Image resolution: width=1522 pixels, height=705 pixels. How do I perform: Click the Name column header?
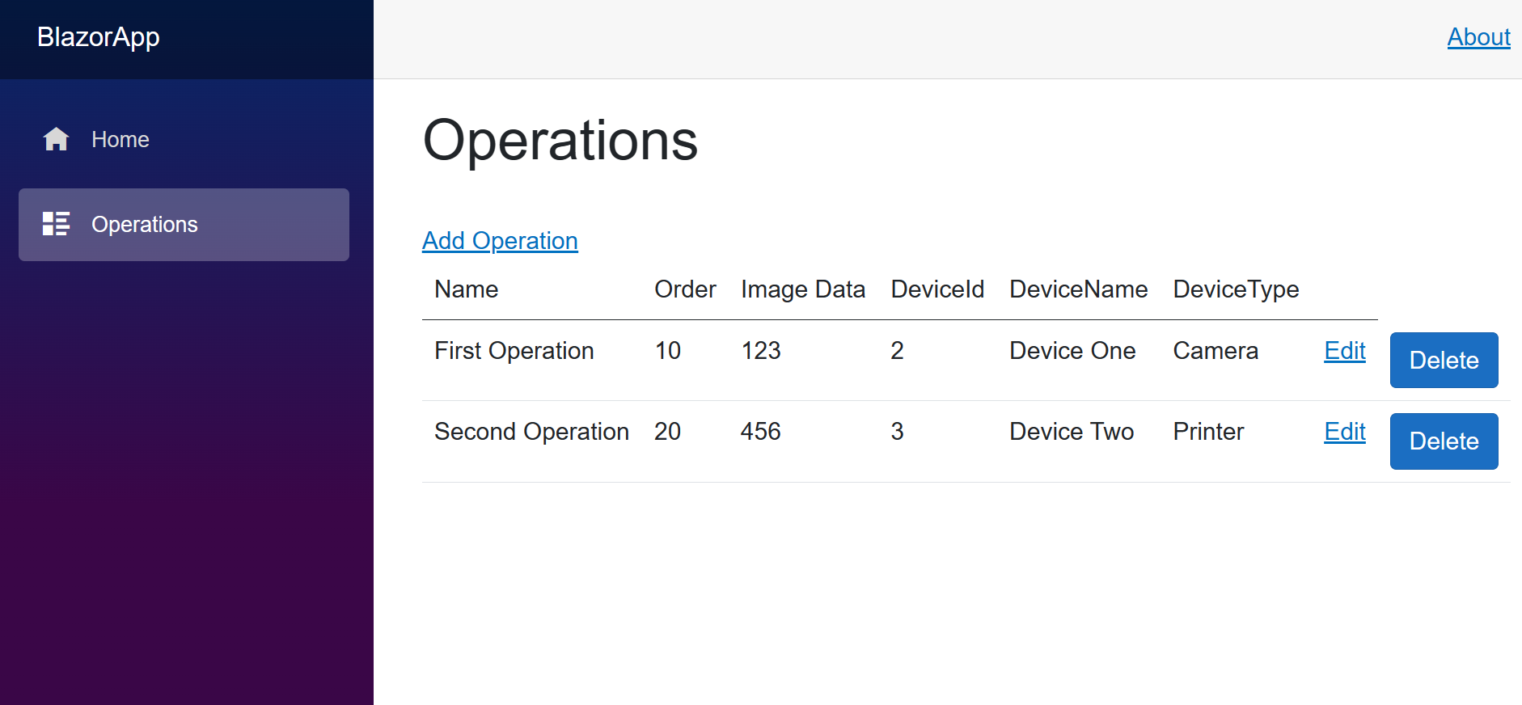(x=467, y=289)
